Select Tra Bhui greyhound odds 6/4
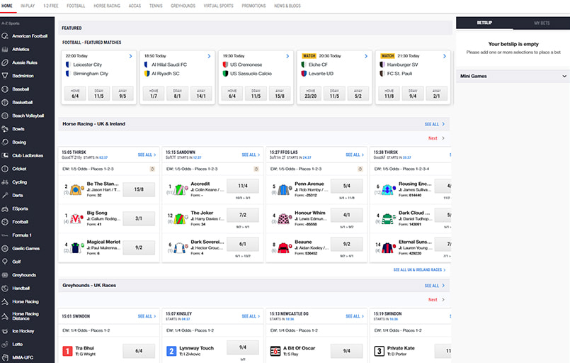The image size is (570, 363). coord(139,351)
